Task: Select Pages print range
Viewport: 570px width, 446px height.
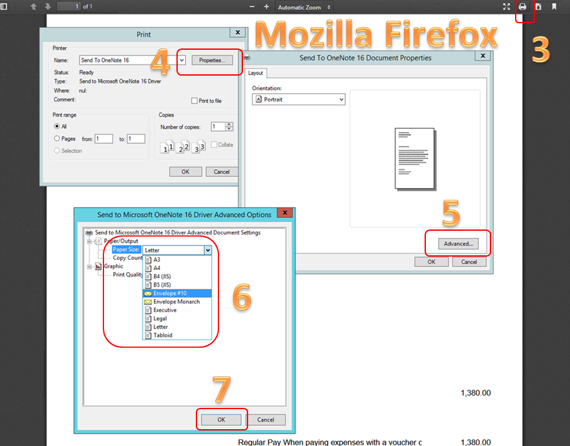Action: [x=57, y=138]
